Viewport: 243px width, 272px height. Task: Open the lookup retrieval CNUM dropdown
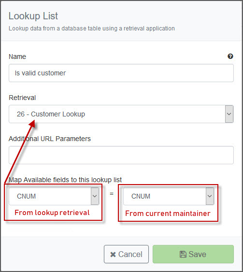pos(54,196)
